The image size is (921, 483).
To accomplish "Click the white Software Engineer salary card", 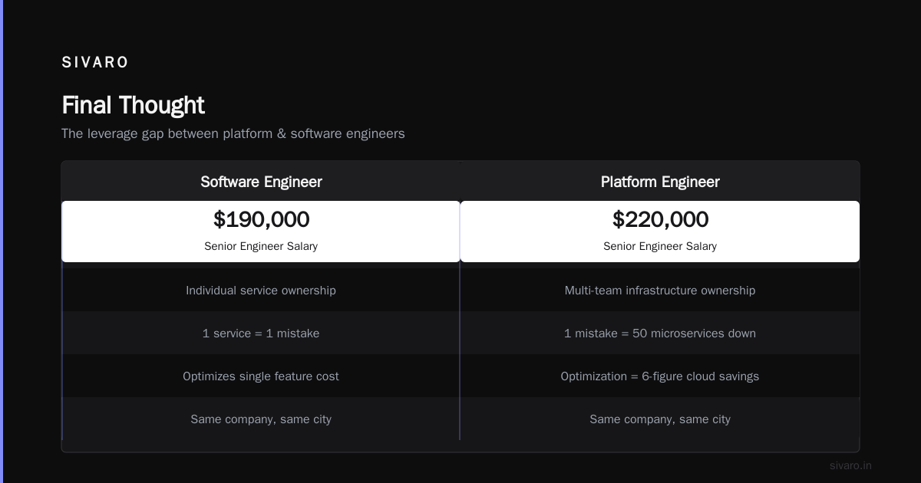I will 261,232.
